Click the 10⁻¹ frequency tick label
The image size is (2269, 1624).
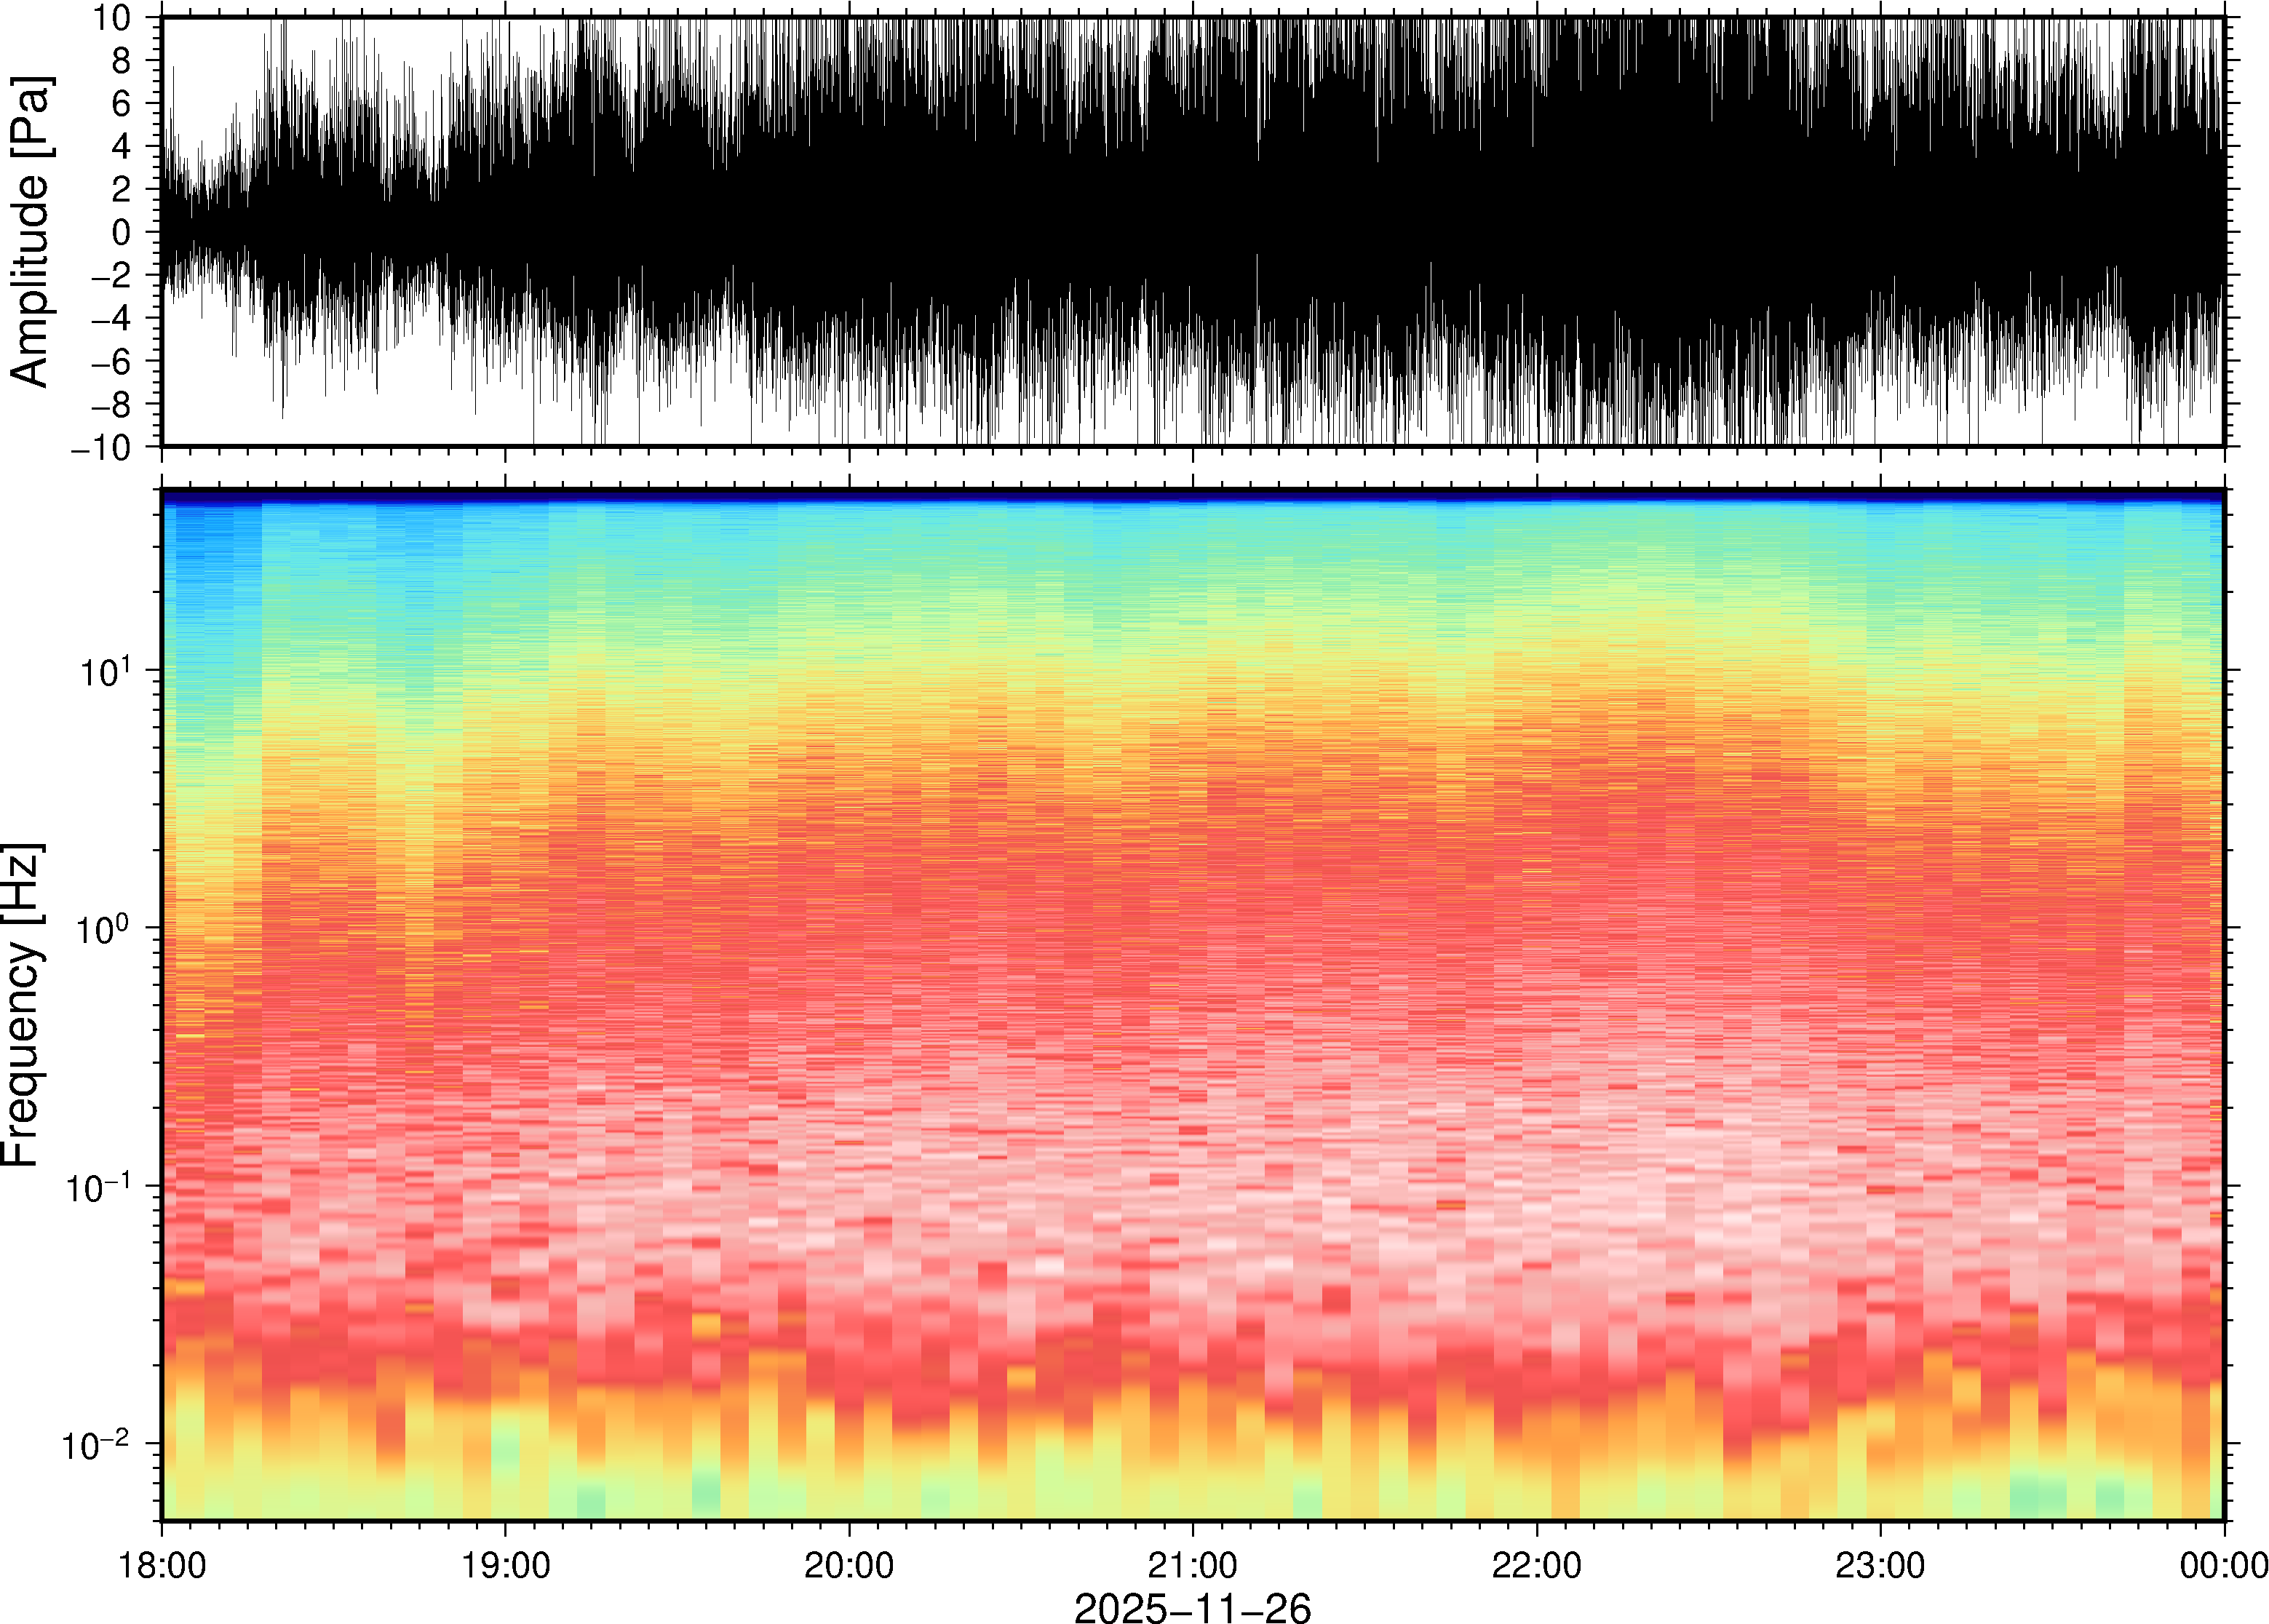point(98,1187)
